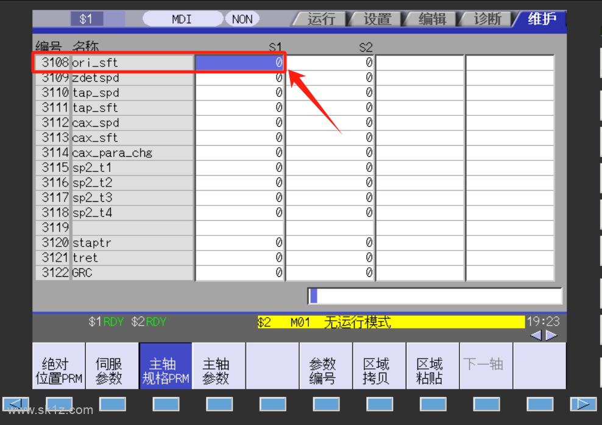Image resolution: width=602 pixels, height=425 pixels.
Task: Click softkey below 下一轴
Action: [486, 404]
